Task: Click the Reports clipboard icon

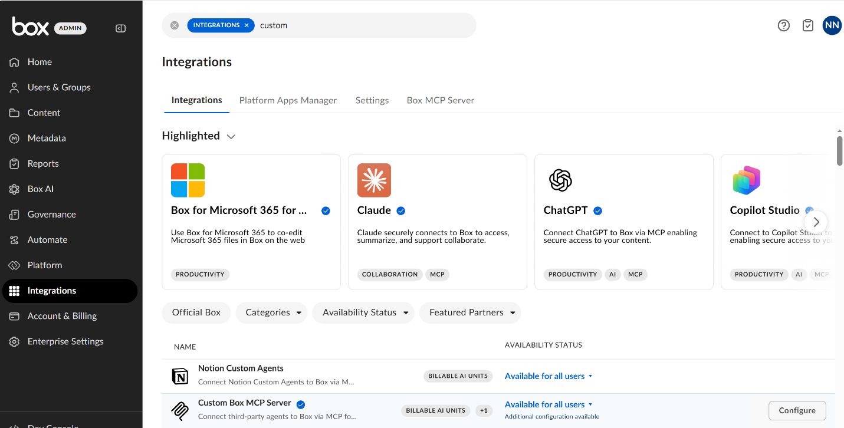Action: [x=15, y=163]
